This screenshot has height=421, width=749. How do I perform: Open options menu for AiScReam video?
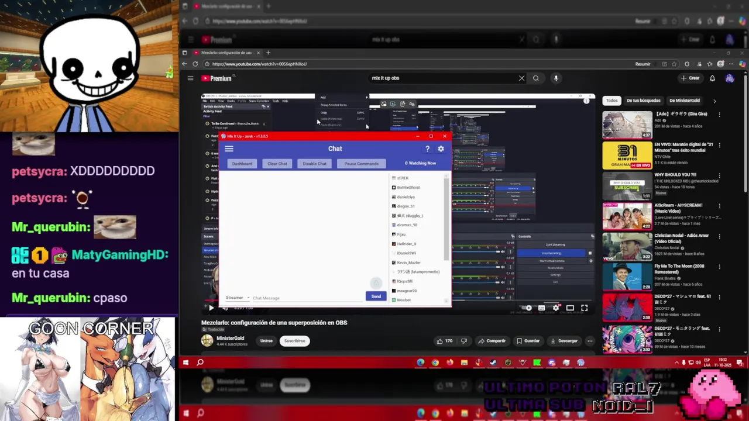point(719,206)
